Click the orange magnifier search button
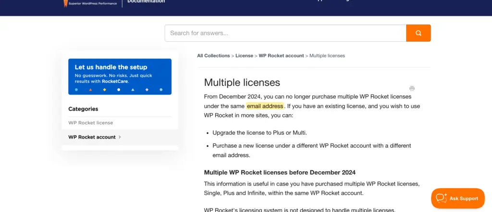Screen dimensions: 492x212 418,33
